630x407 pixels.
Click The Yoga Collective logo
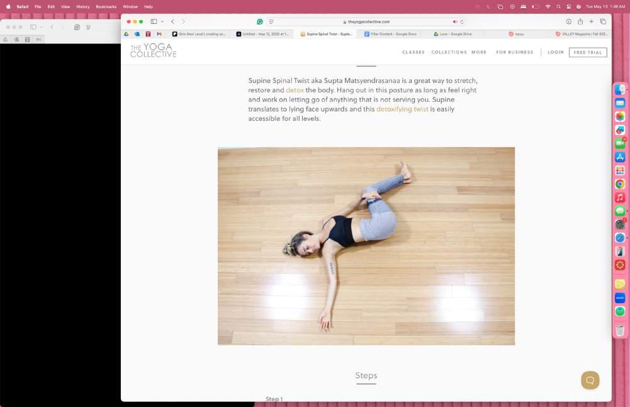point(153,50)
